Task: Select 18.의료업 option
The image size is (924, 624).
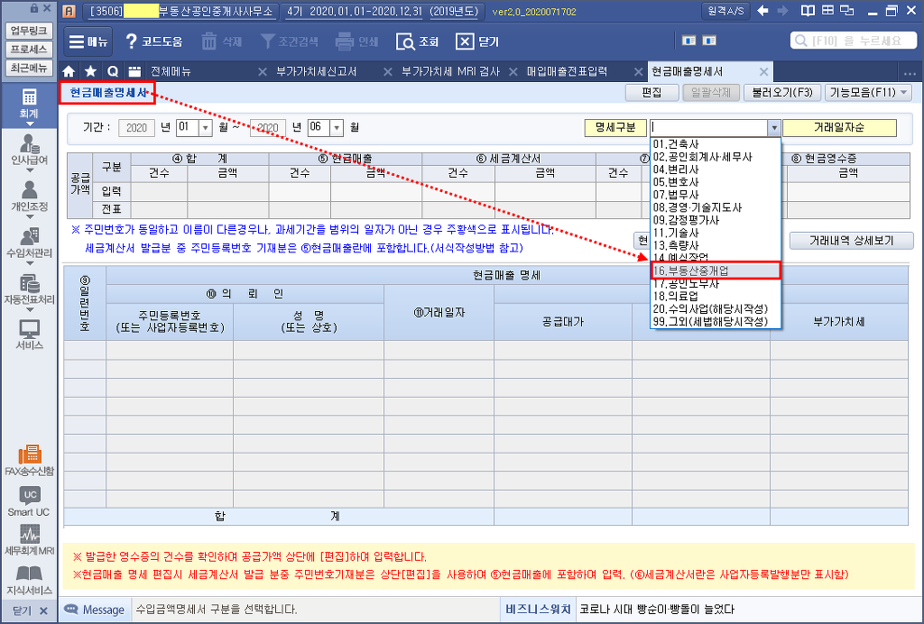Action: click(716, 296)
